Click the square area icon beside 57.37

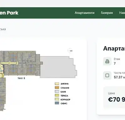coord(107,75)
